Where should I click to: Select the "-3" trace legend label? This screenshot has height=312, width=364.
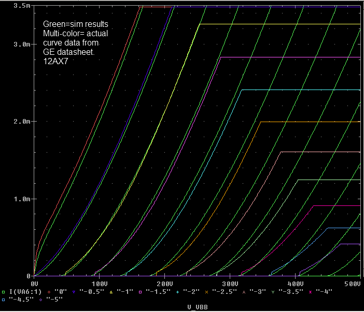[x=258, y=292]
